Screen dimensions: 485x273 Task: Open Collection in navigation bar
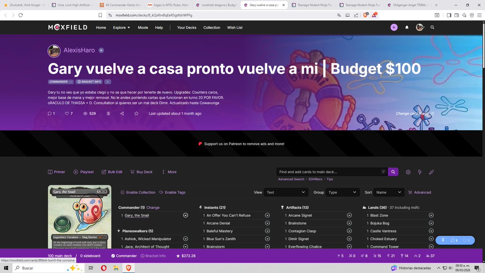tap(212, 28)
